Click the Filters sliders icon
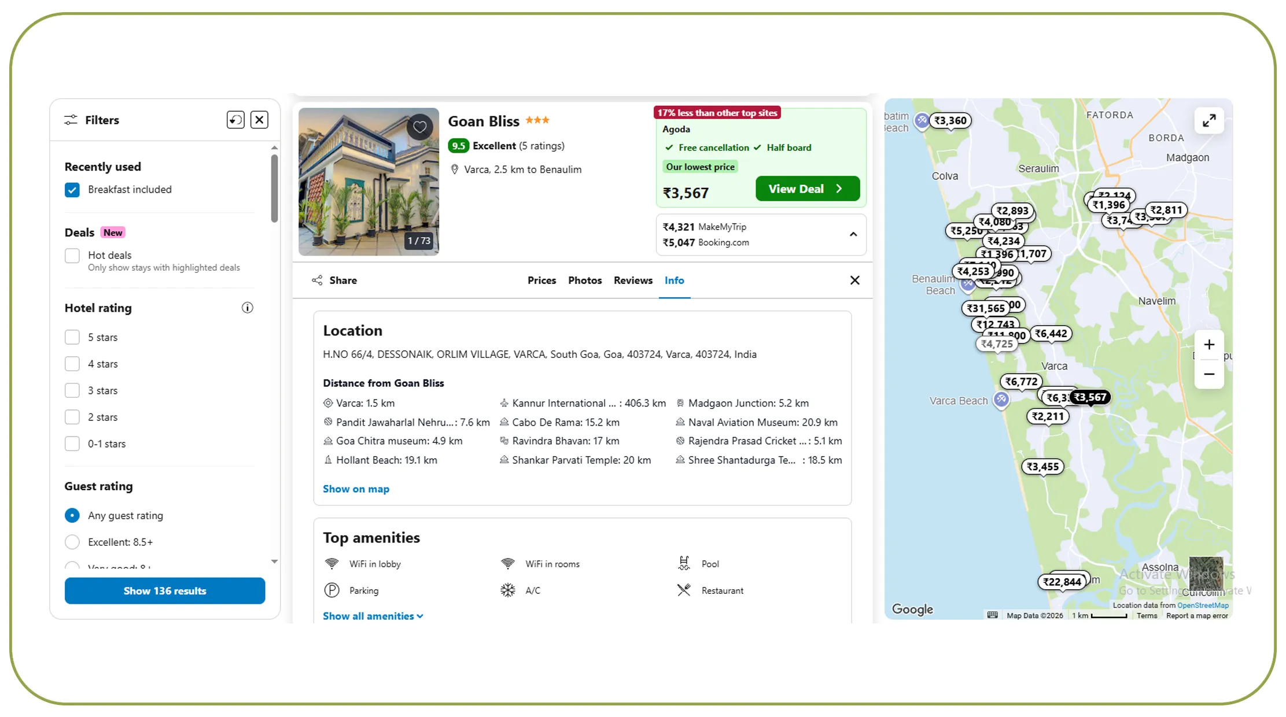The height and width of the screenshot is (717, 1286). click(71, 120)
